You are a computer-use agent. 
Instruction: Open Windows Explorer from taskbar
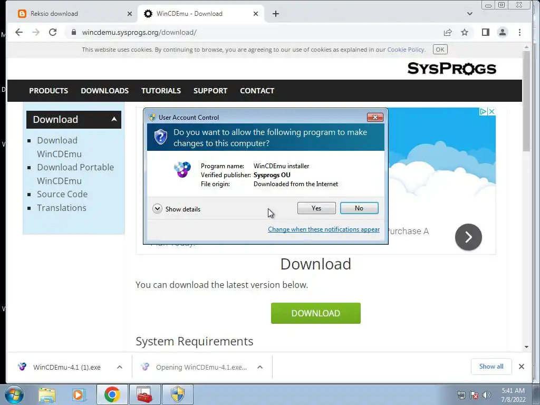tap(47, 394)
